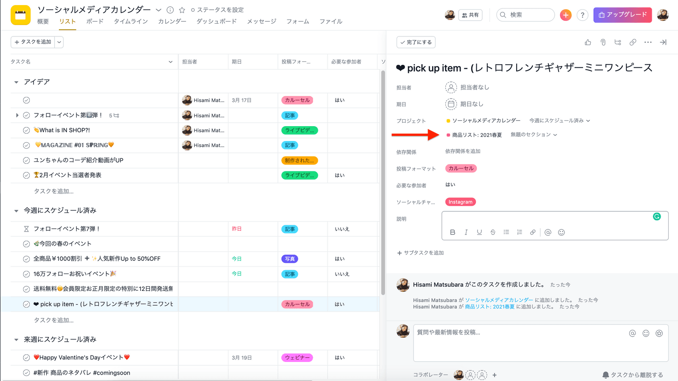Expand subtasks of フォローイベント第5弾
Image resolution: width=678 pixels, height=381 pixels.
[x=17, y=115]
